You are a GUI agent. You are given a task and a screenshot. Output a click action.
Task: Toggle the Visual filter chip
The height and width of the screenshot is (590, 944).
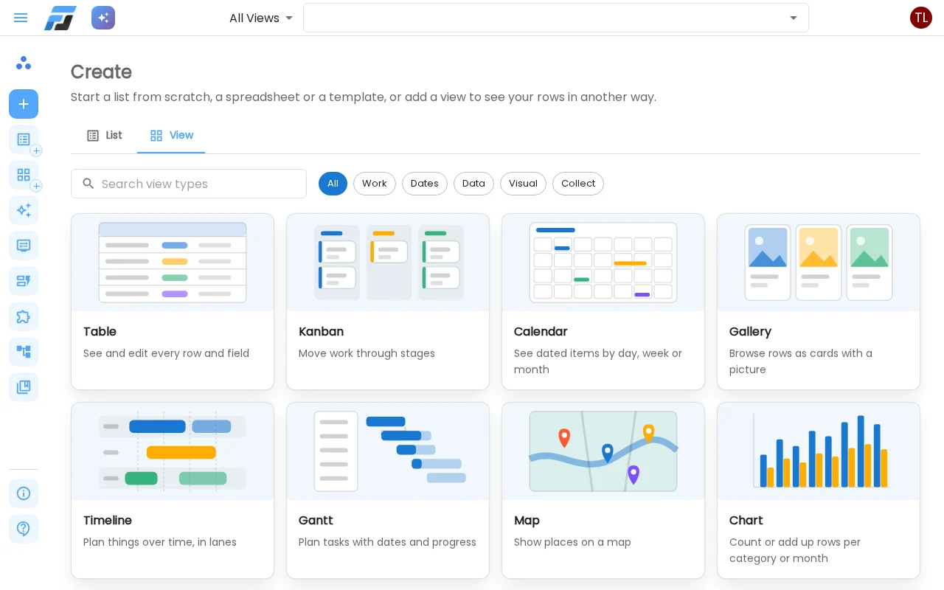point(523,184)
